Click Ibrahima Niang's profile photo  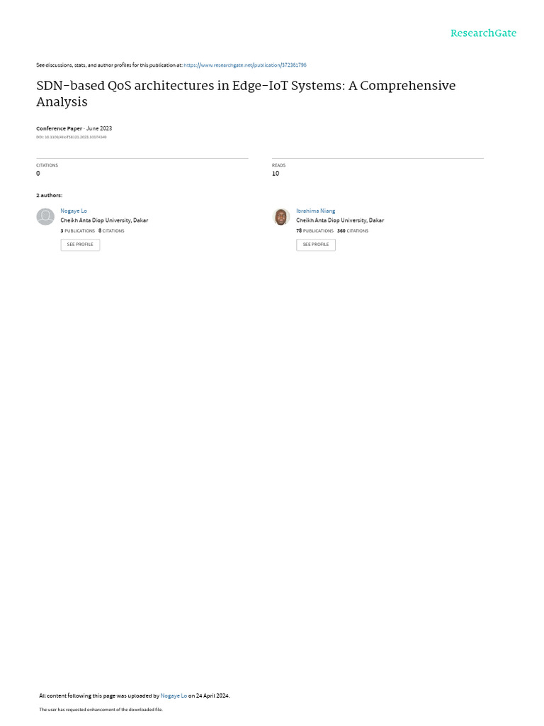pyautogui.click(x=280, y=217)
